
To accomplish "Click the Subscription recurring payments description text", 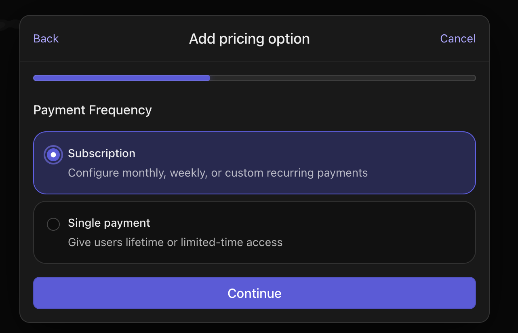I will [x=218, y=173].
